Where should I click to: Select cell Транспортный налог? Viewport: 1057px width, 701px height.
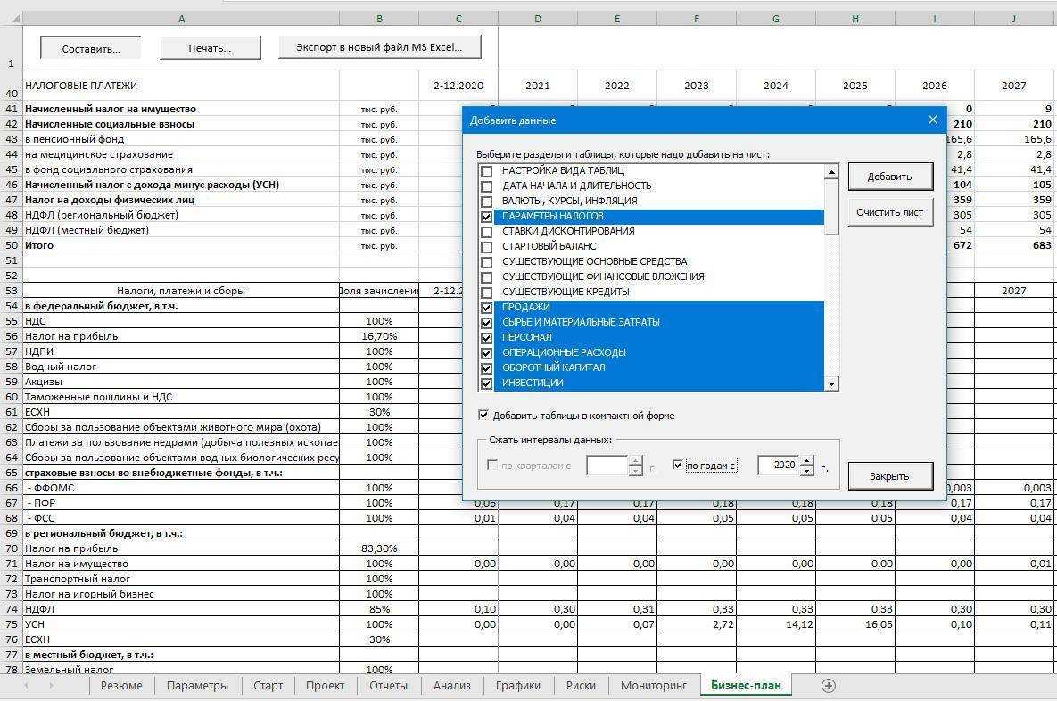181,579
